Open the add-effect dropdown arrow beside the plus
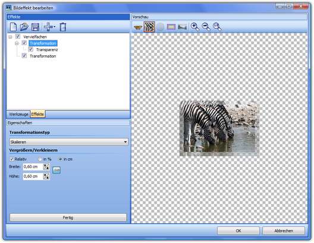The height and width of the screenshot is (243, 314). coord(54,27)
